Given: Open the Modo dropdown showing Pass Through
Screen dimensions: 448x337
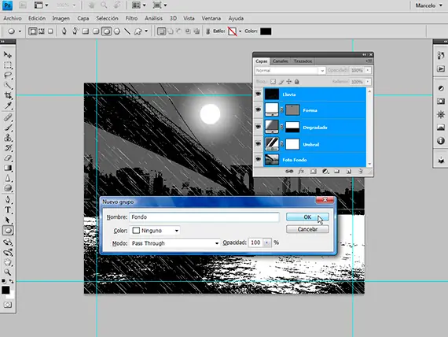Looking at the screenshot, I should pos(174,243).
